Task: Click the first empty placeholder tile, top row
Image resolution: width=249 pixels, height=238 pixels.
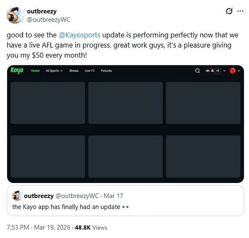Action: pyautogui.click(x=48, y=103)
